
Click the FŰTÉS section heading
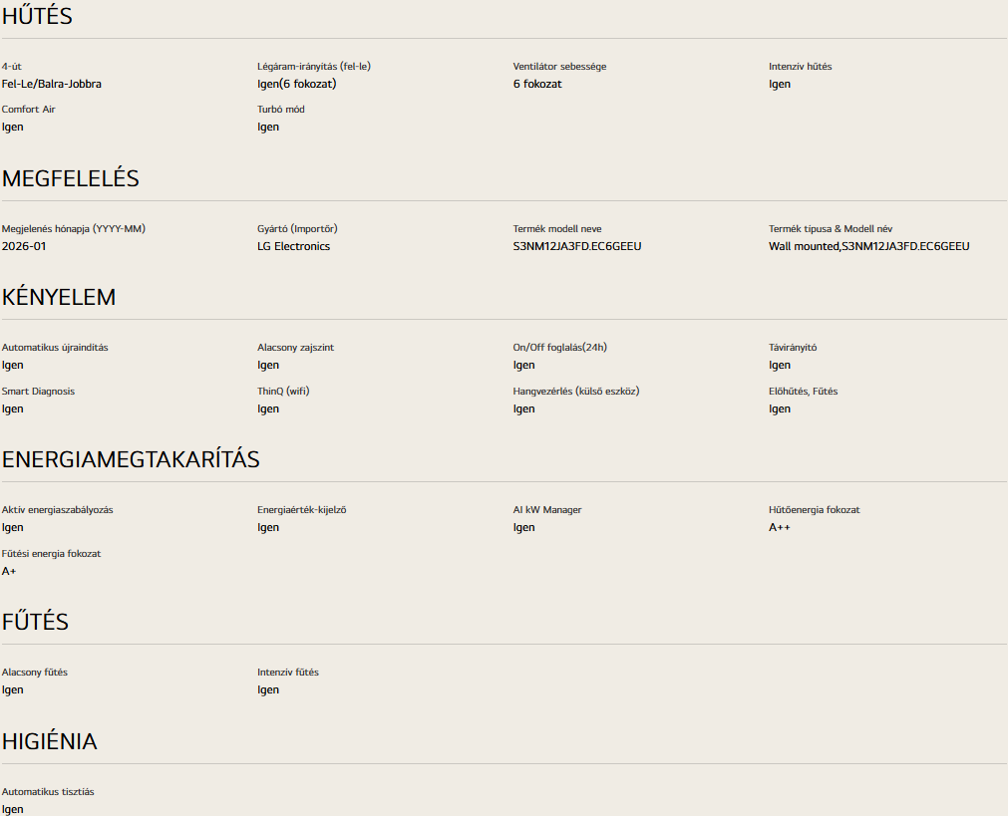coord(35,622)
